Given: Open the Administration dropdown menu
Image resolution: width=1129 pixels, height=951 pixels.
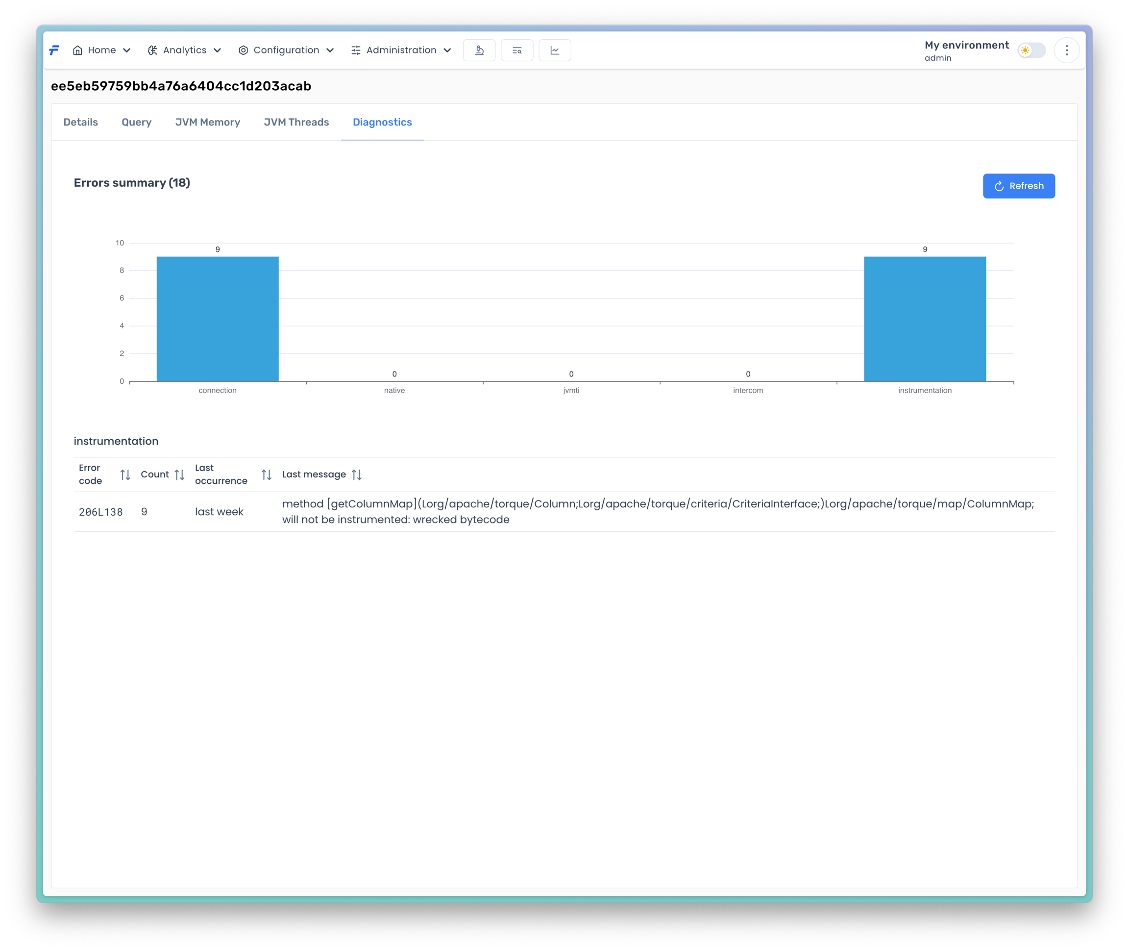Looking at the screenshot, I should click(x=401, y=50).
